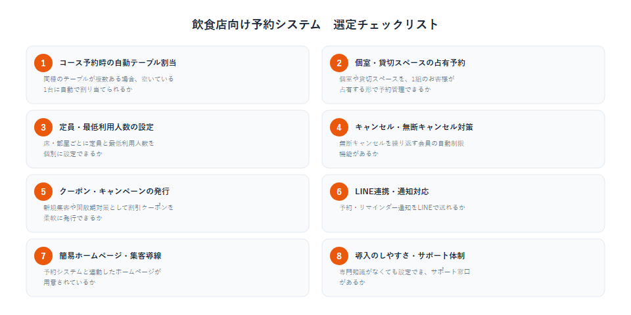Image resolution: width=631 pixels, height=315 pixels.
Task: Click the description text about LINE reminder notifications
Action: click(x=402, y=208)
